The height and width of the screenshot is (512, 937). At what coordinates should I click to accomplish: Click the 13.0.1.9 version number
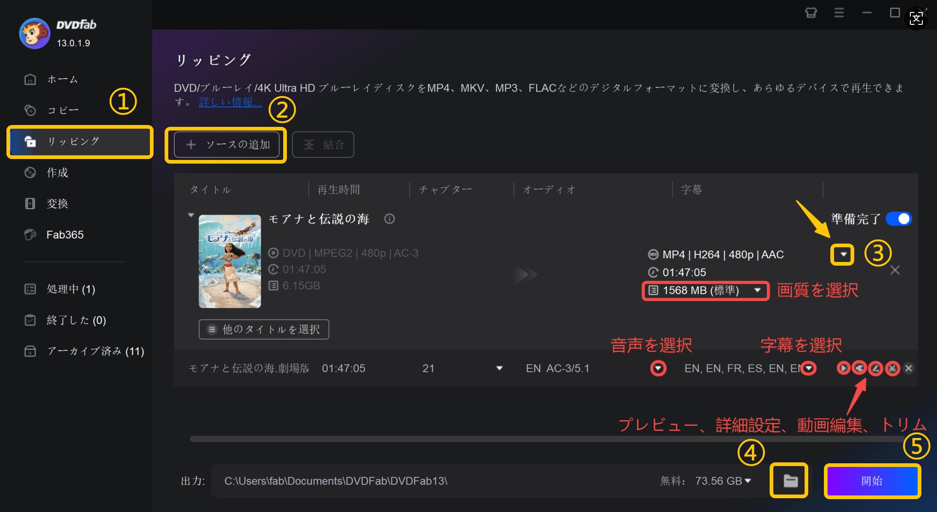pyautogui.click(x=74, y=43)
